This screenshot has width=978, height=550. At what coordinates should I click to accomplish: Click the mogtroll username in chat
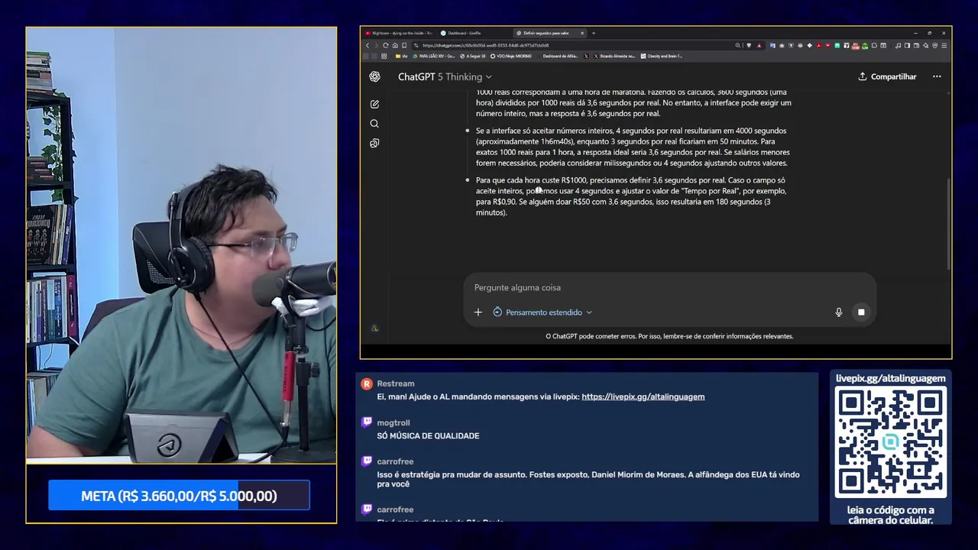tap(393, 422)
